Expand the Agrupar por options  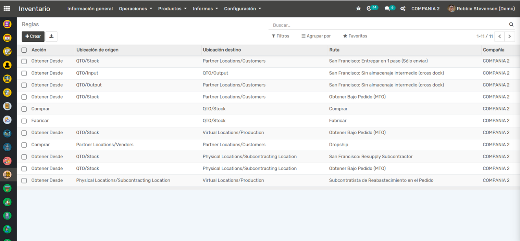point(316,36)
